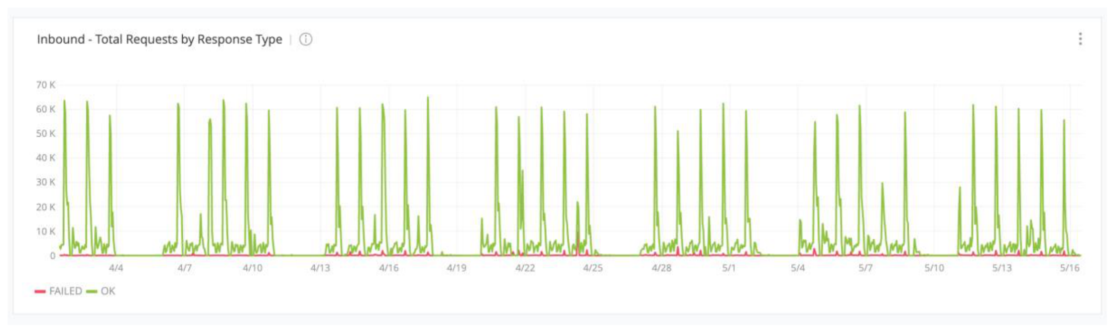This screenshot has height=332, width=1114.
Task: Click the 60 K axis label
Action: tap(46, 109)
